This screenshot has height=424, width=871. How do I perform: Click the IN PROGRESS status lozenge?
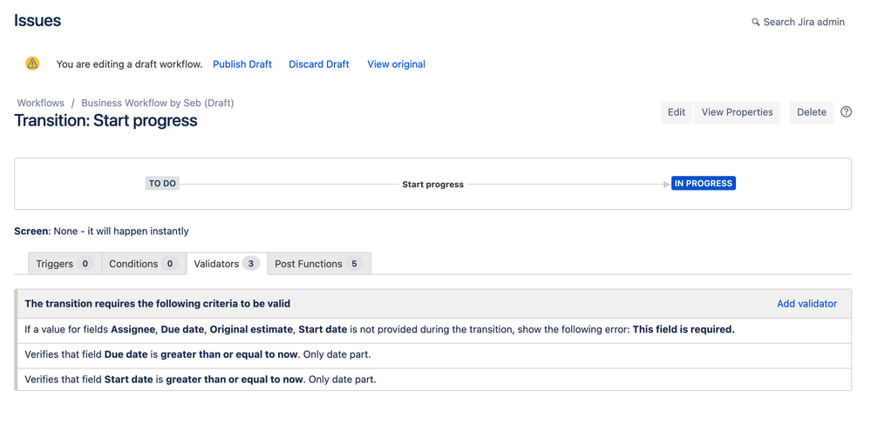tap(704, 184)
